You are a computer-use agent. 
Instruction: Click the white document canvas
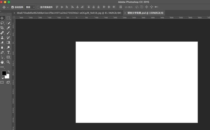click(136, 82)
